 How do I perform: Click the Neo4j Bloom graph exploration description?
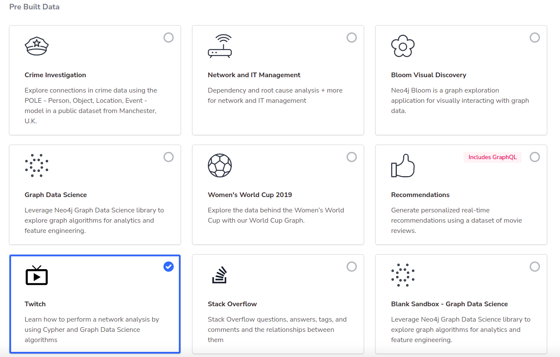[460, 101]
